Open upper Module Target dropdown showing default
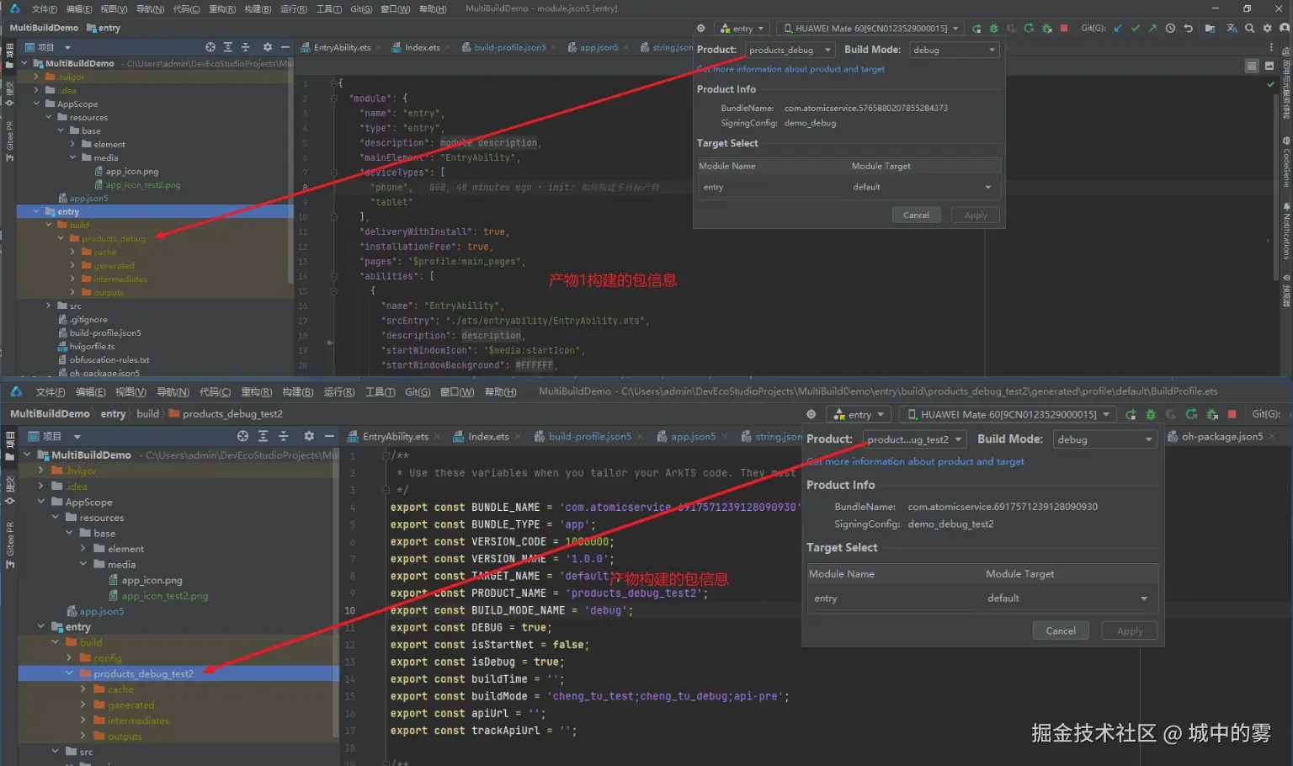The width and height of the screenshot is (1293, 766). click(x=923, y=187)
